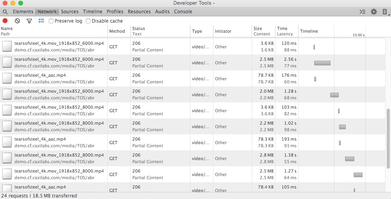The height and width of the screenshot is (199, 391).
Task: Click the search magnifier icon in DevTools
Action: [x=5, y=12]
